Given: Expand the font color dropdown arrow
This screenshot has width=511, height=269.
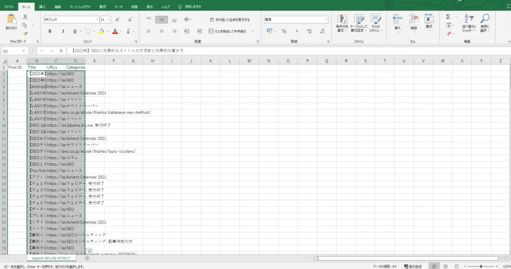Looking at the screenshot, I should coord(121,31).
